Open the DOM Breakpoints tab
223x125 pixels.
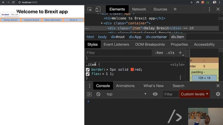[x=150, y=44]
